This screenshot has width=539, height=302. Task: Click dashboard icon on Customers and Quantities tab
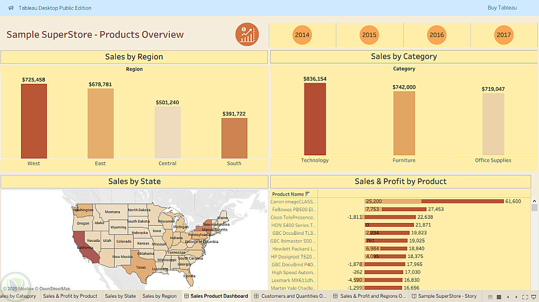pyautogui.click(x=257, y=296)
